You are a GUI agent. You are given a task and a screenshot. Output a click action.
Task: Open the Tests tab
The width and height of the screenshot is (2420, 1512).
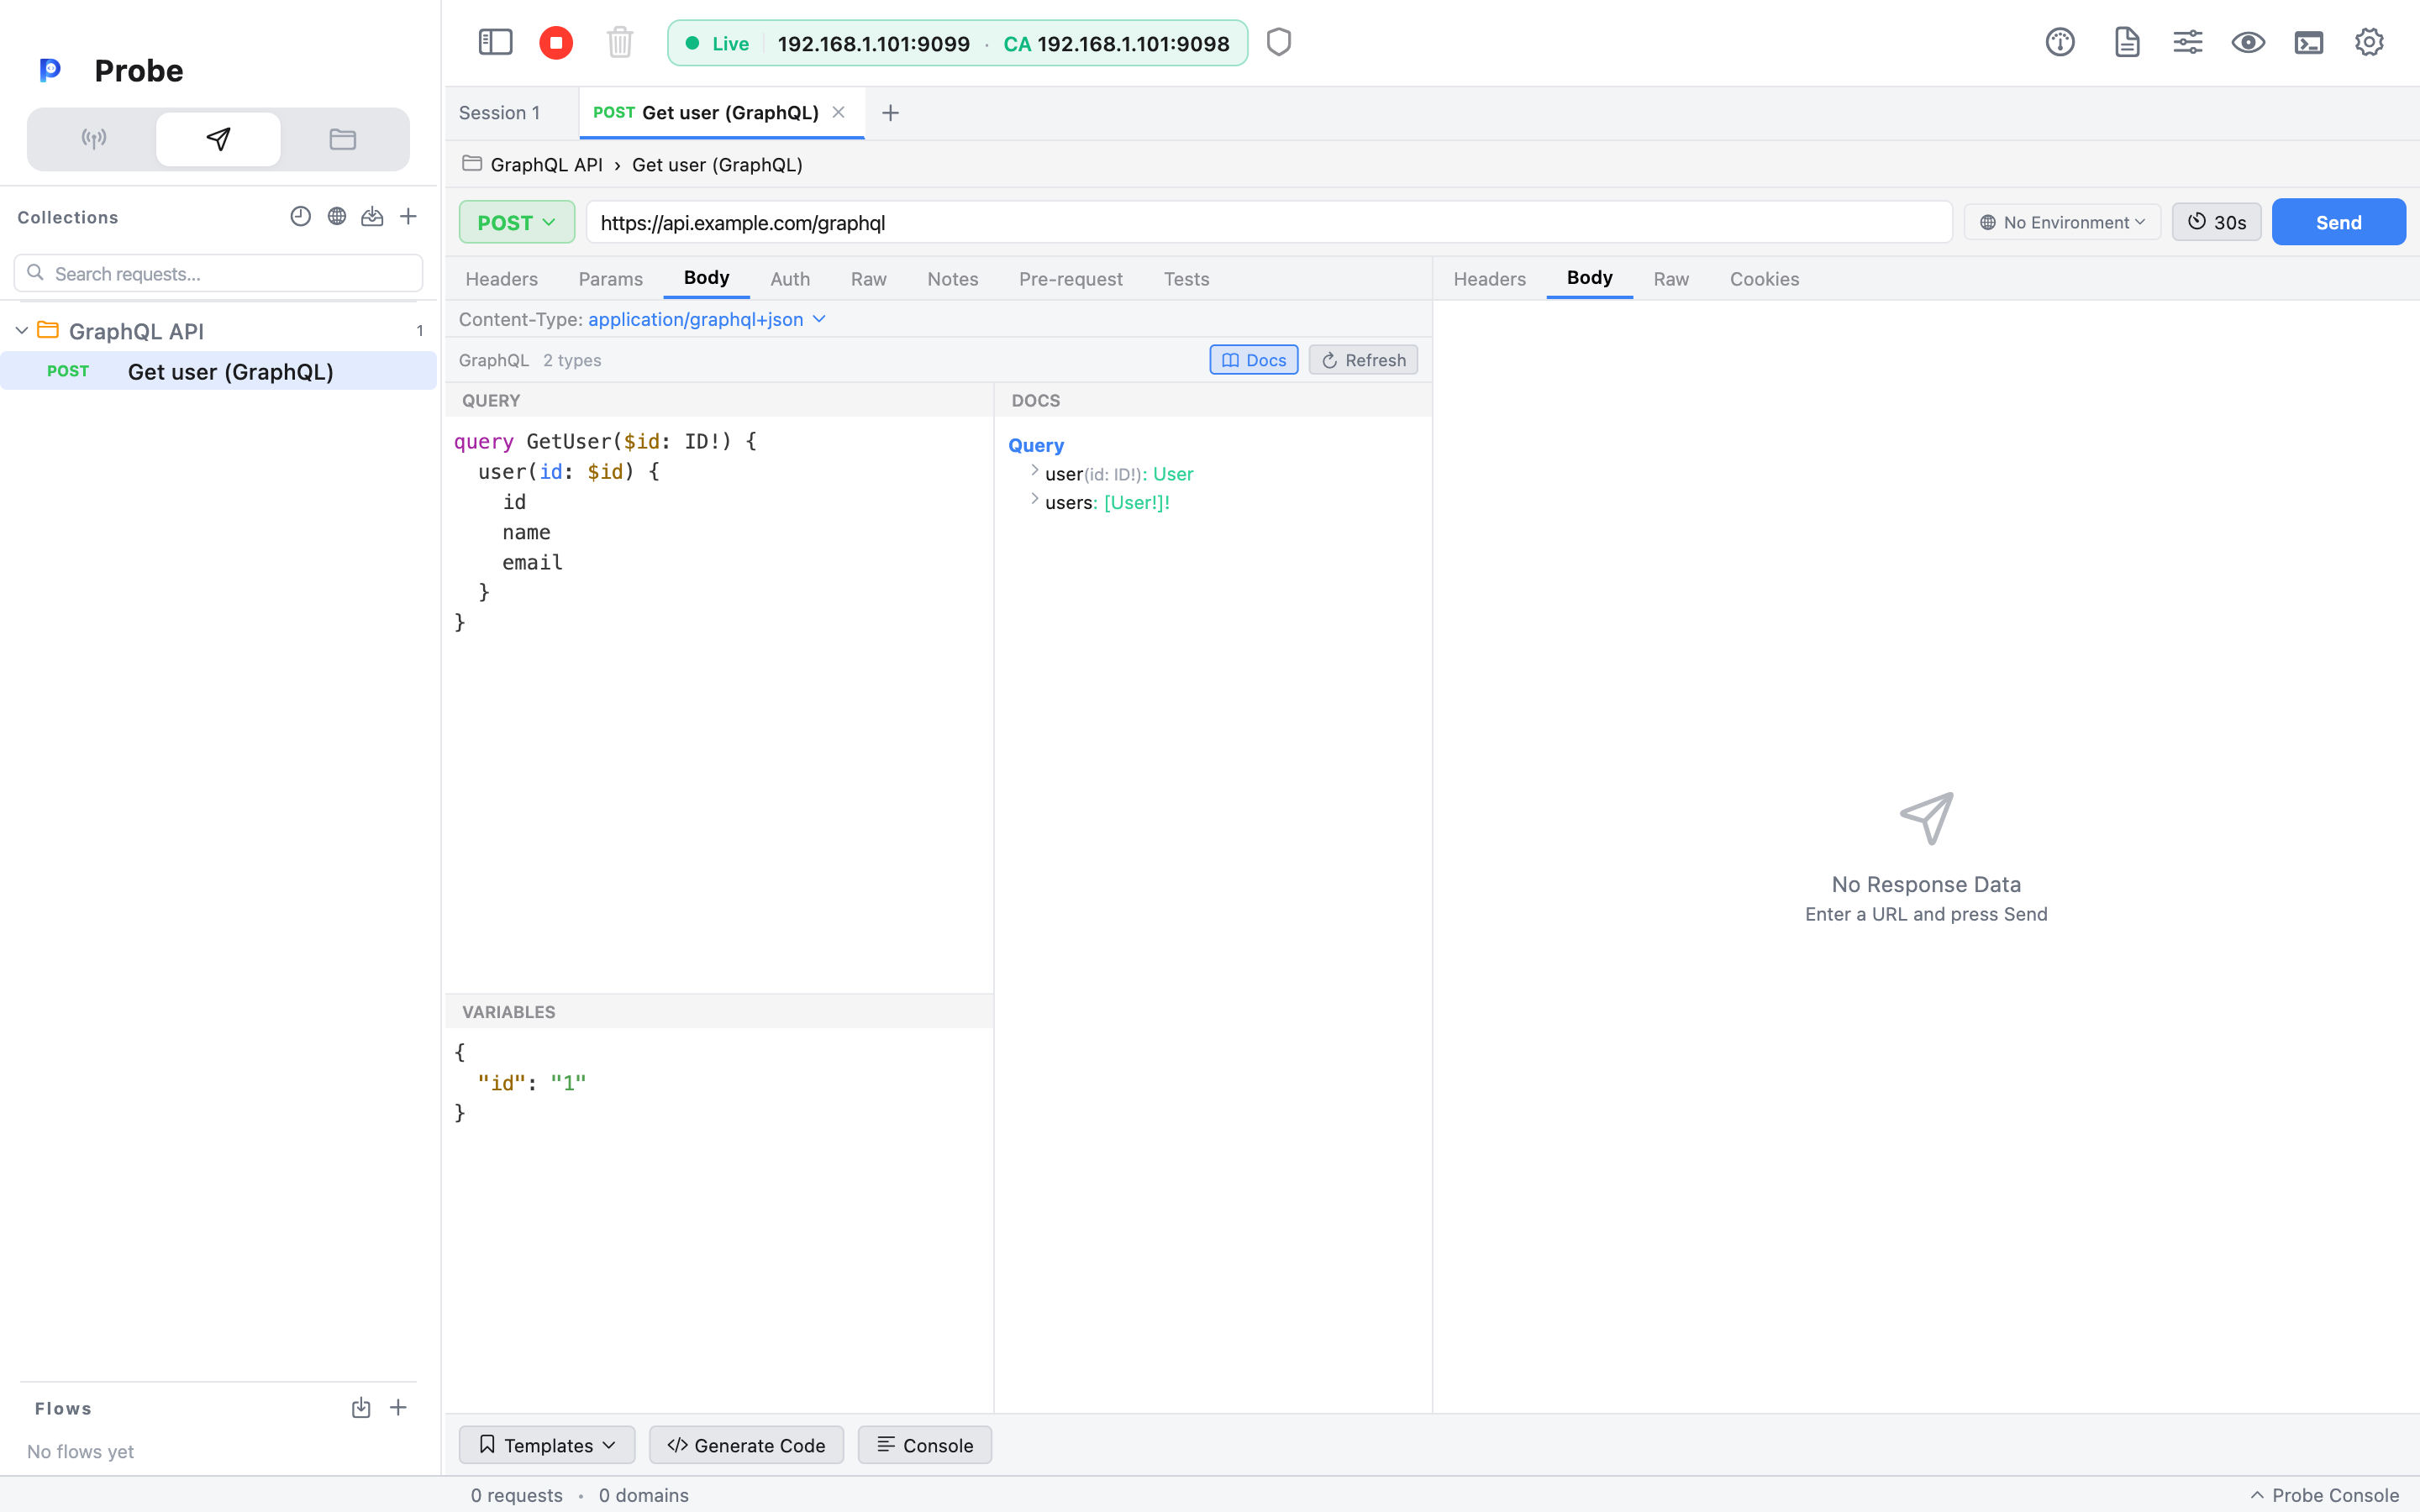click(x=1186, y=279)
